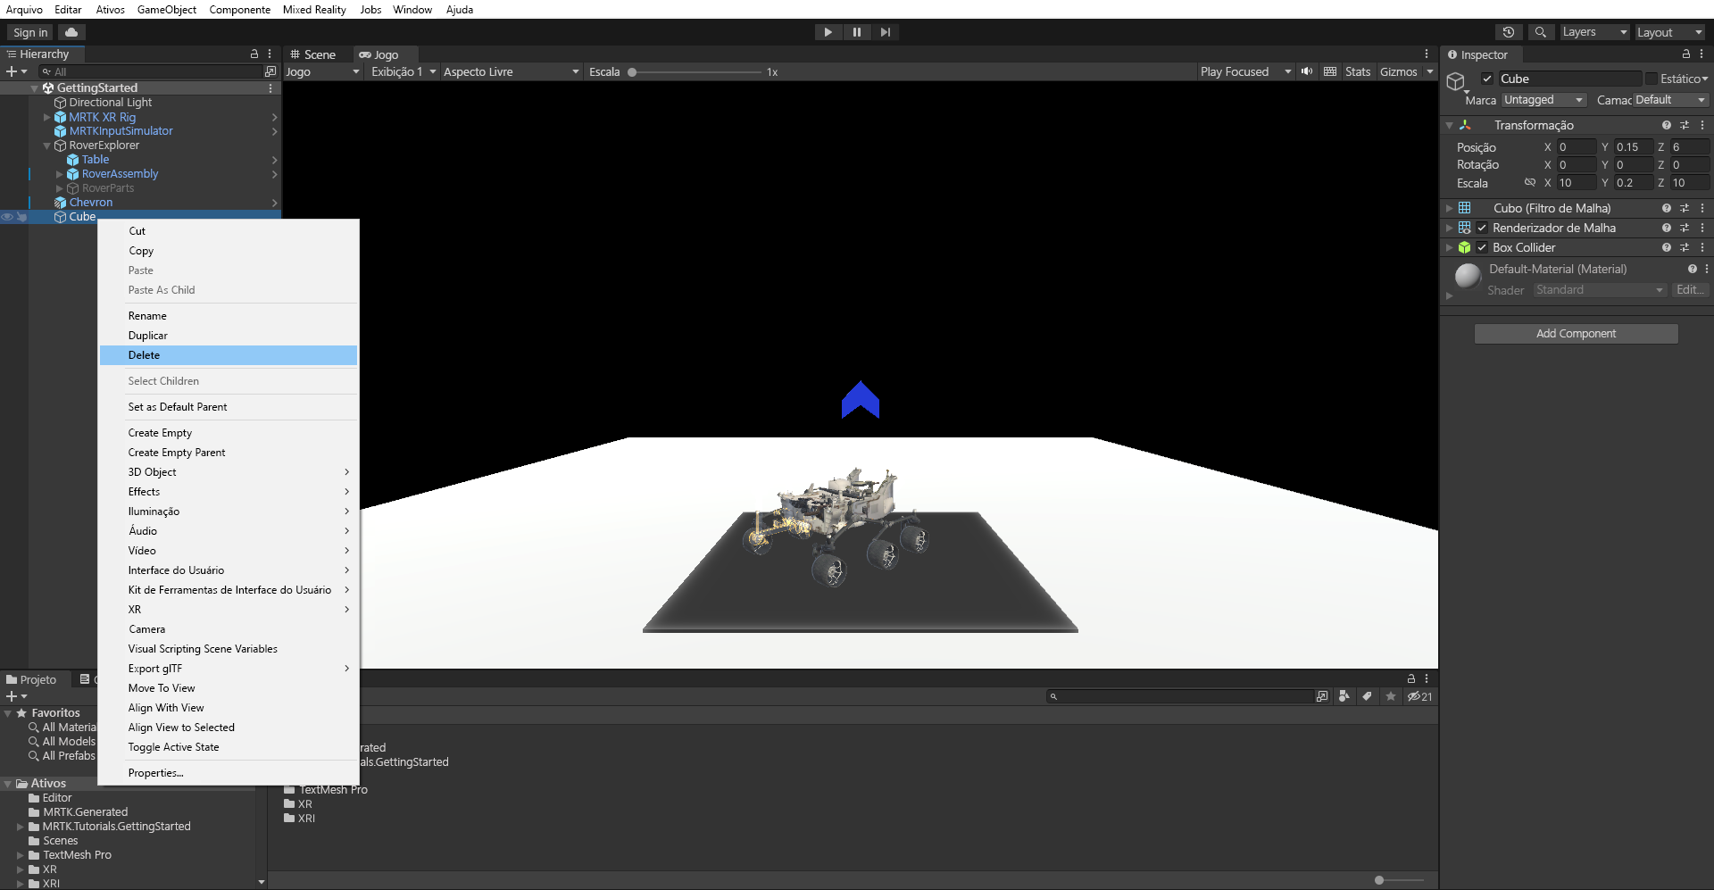Click the Project favorites star icon
This screenshot has height=890, width=1714.
pyautogui.click(x=1391, y=696)
